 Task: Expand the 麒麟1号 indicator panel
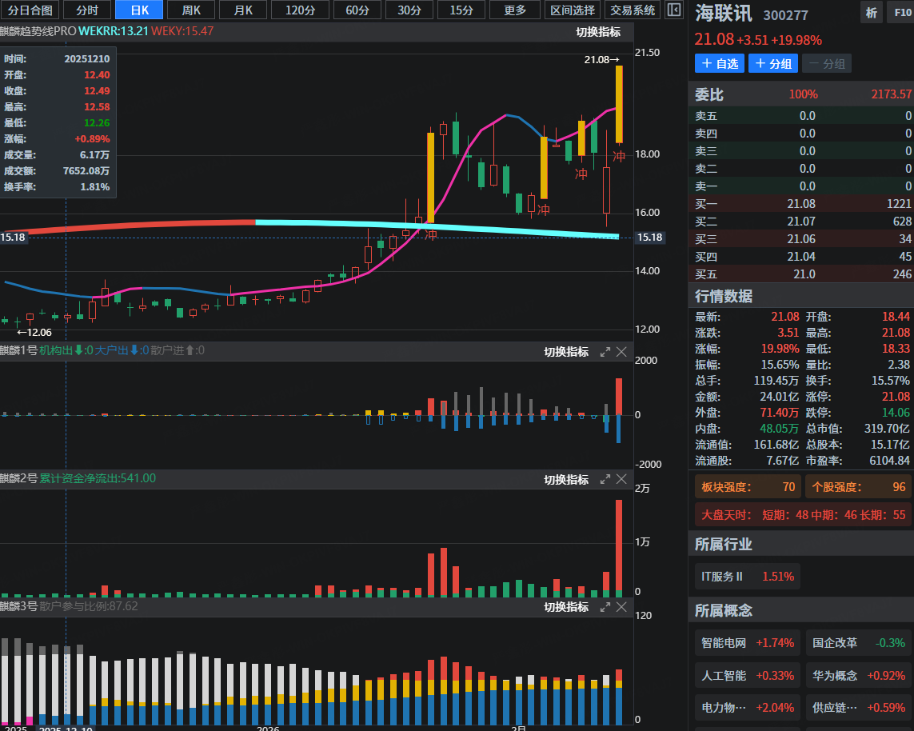pyautogui.click(x=605, y=352)
